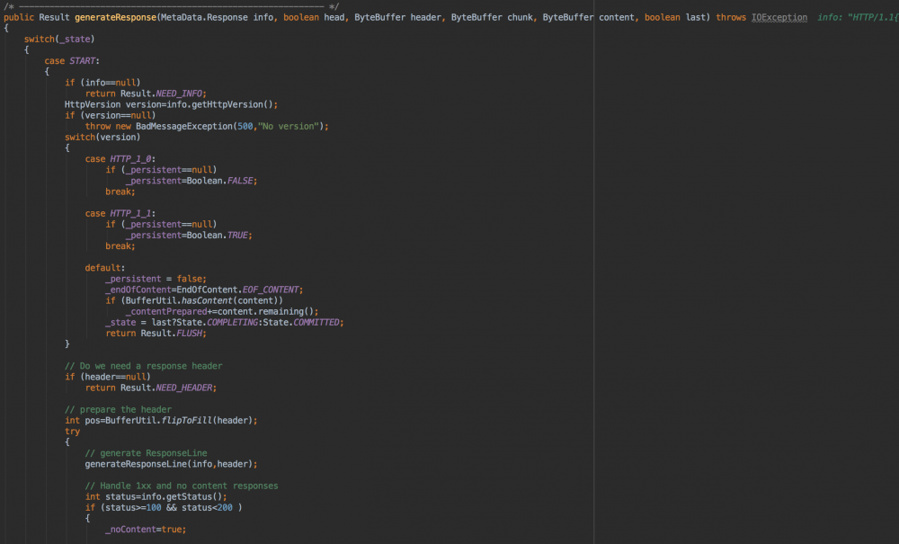The image size is (899, 544).
Task: Click the Result.FLUSH return value
Action: [x=174, y=333]
